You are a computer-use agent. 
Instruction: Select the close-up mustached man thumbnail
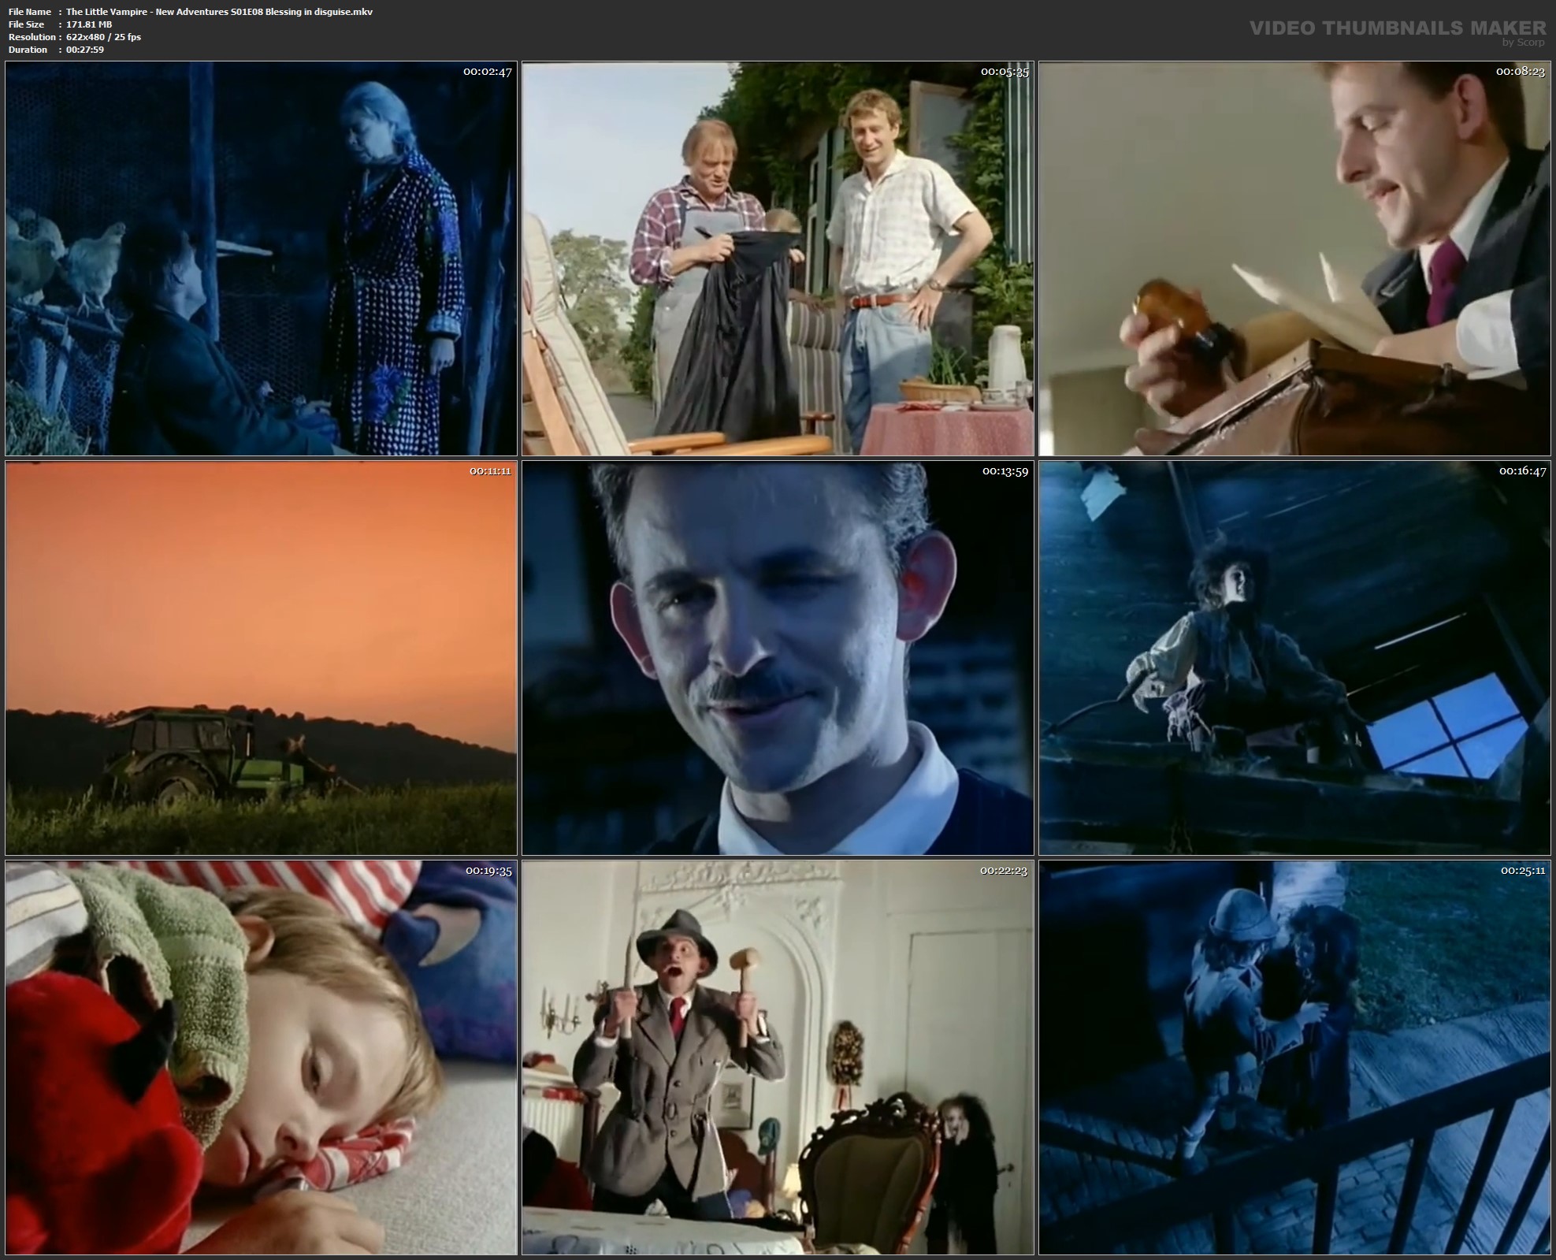[x=778, y=658]
